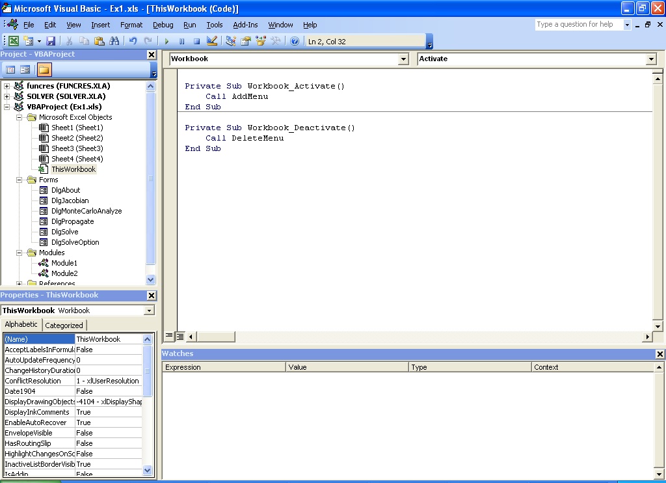Open the Debug menu
The width and height of the screenshot is (666, 483).
pyautogui.click(x=163, y=25)
